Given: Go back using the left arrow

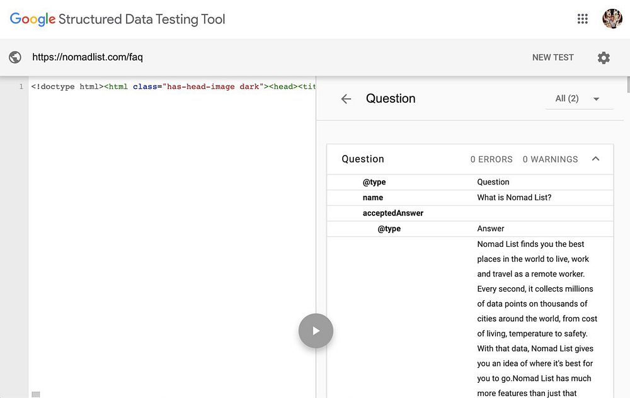Looking at the screenshot, I should [346, 99].
